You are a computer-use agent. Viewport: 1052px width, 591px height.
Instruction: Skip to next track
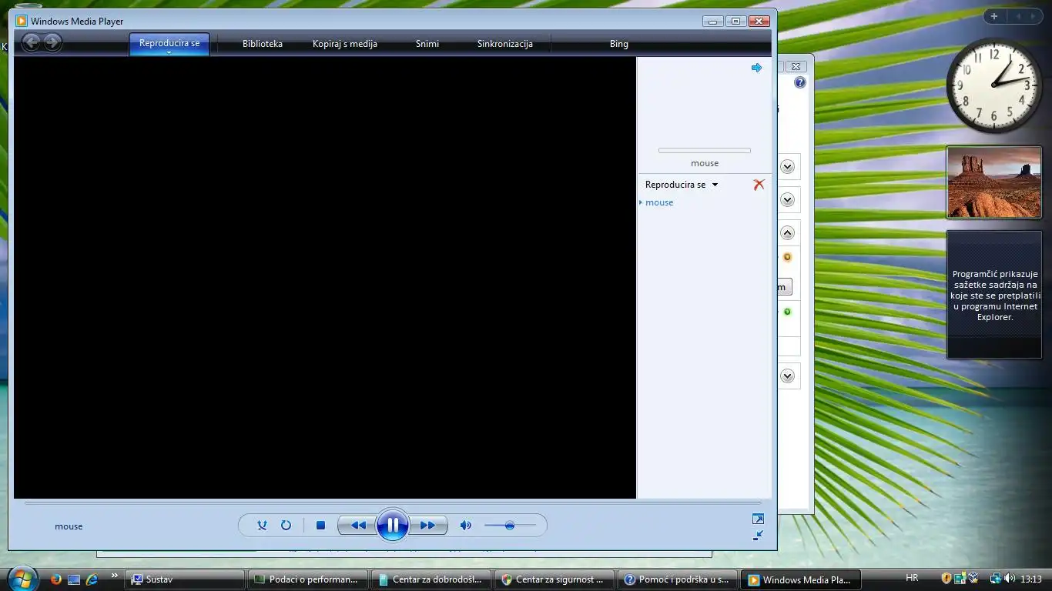(x=428, y=526)
